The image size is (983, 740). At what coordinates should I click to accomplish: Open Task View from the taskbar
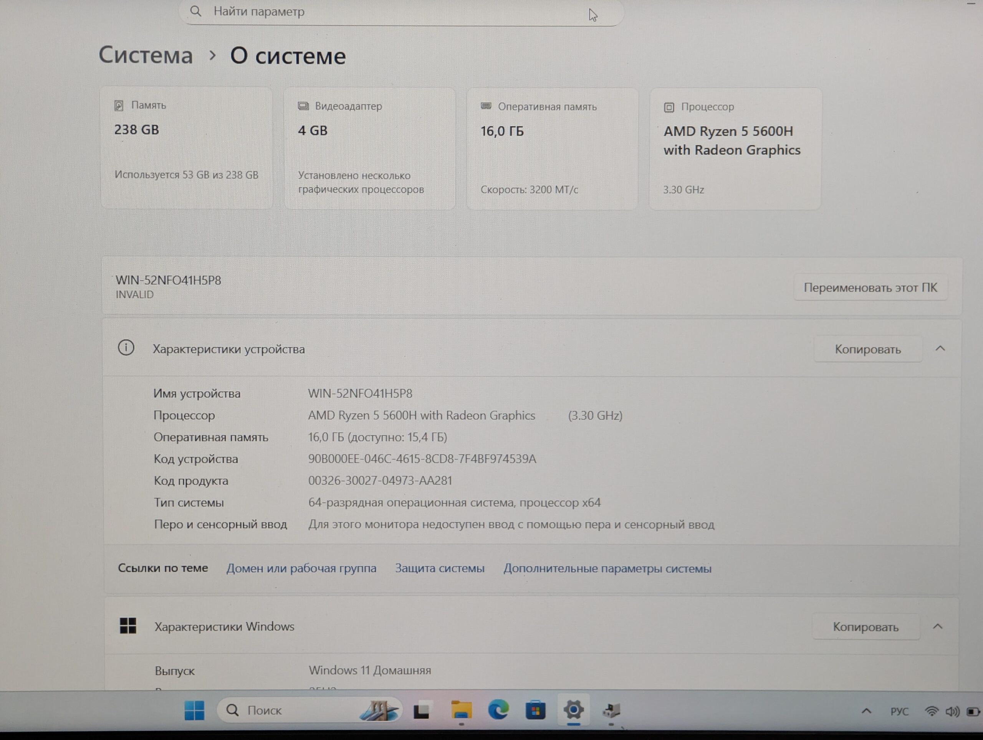pos(421,711)
